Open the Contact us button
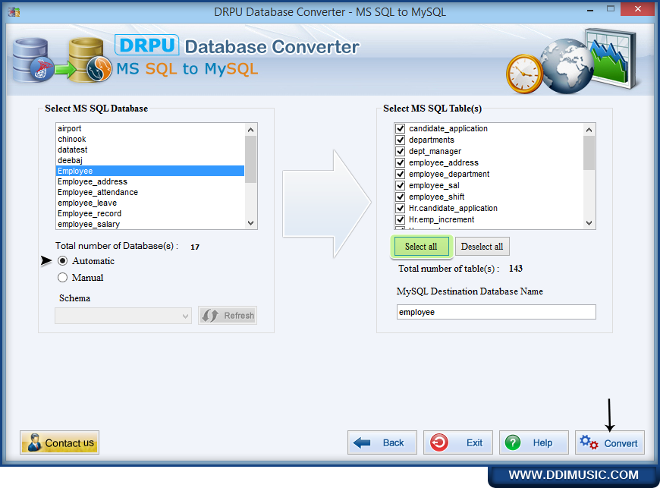Screen dimensions: 660x488 point(59,442)
